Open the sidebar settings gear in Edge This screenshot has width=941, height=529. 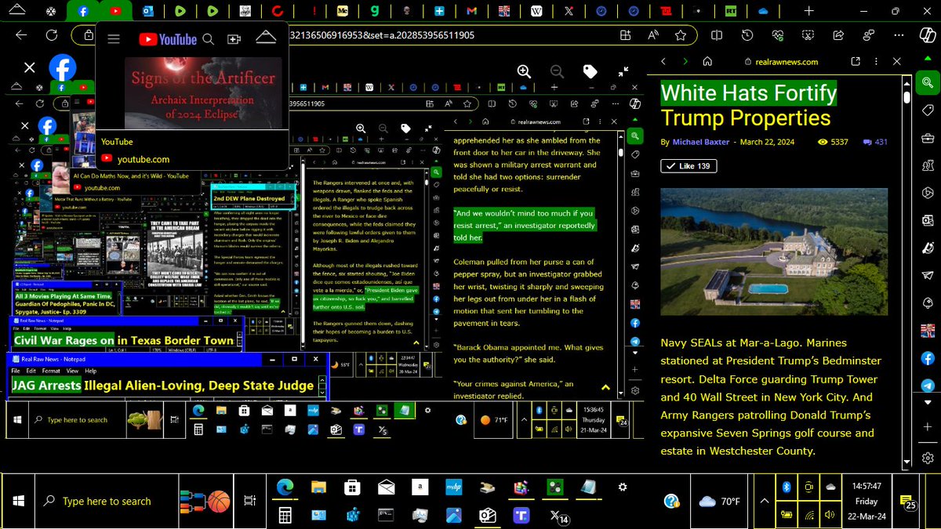[928, 458]
